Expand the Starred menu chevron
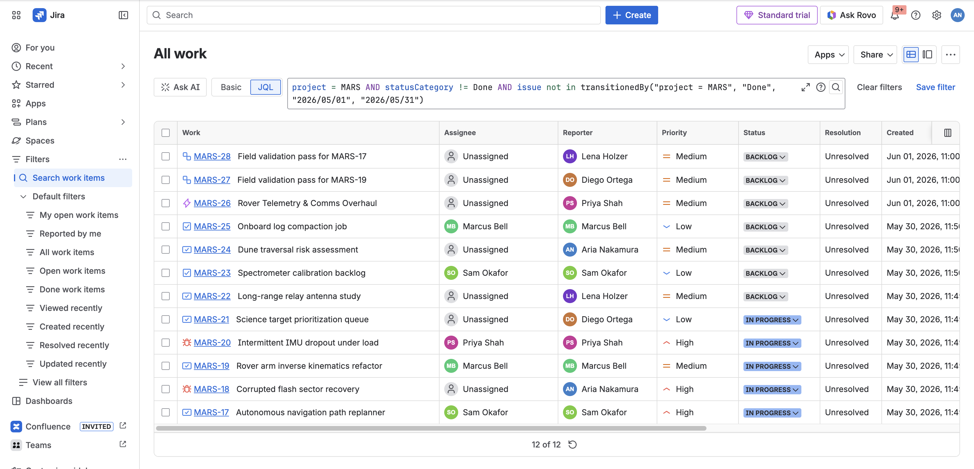Image resolution: width=974 pixels, height=469 pixels. (123, 85)
